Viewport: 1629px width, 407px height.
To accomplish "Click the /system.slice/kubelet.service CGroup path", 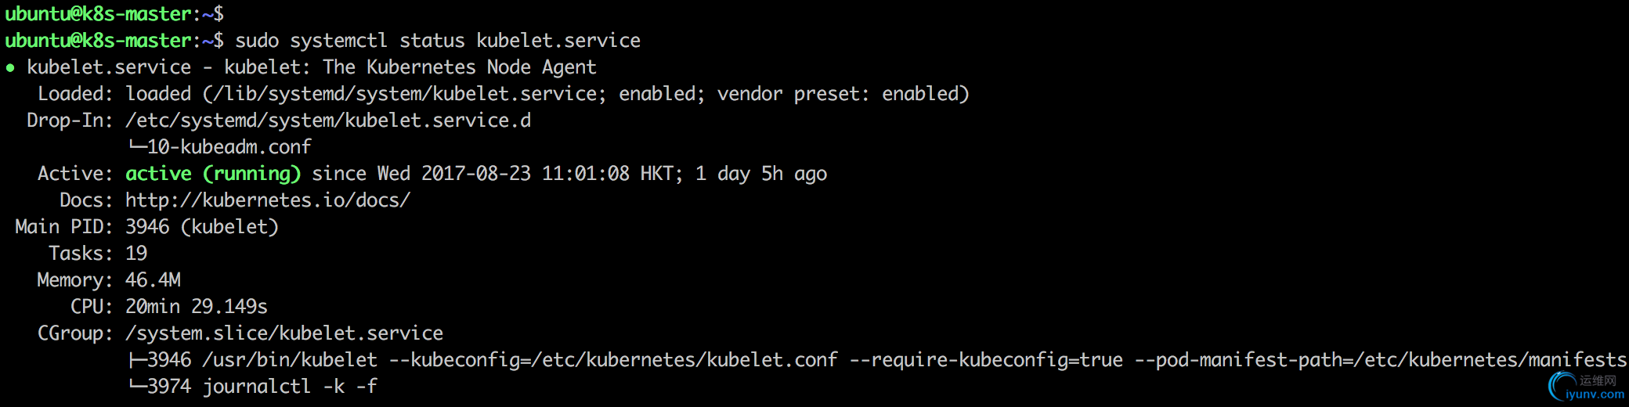I will 284,333.
